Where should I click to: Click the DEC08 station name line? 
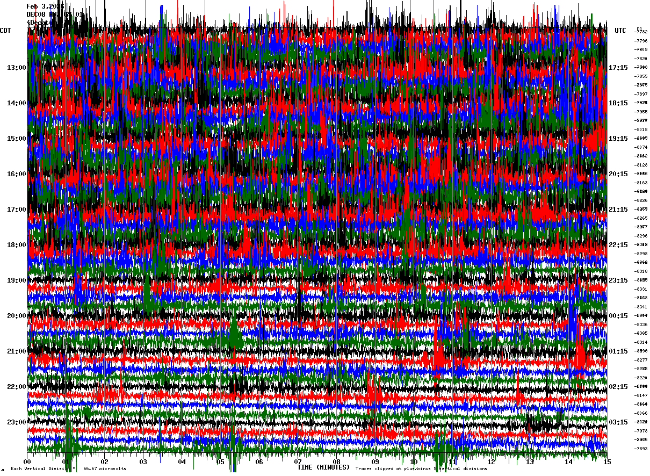[54, 15]
